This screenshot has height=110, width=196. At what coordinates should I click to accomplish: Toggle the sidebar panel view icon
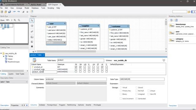point(193,12)
